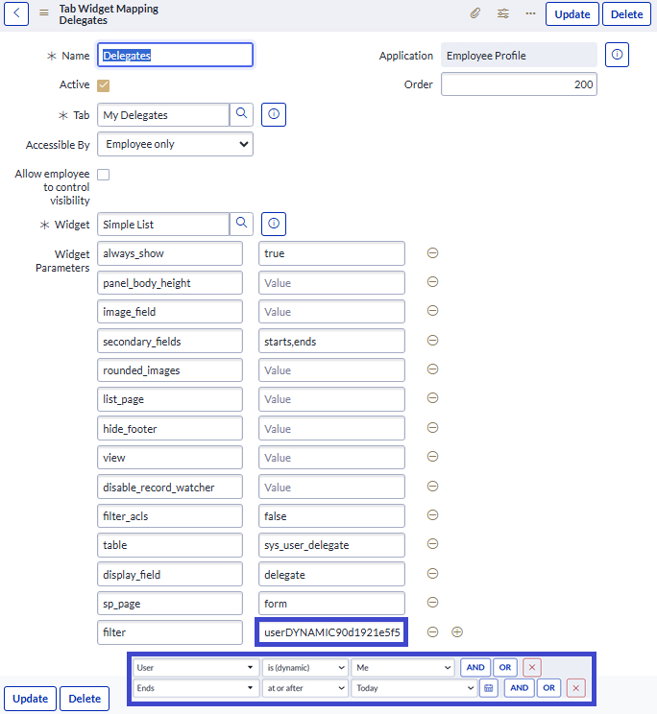The image size is (657, 714).
Task: Open the more options ellipsis menu
Action: tap(530, 14)
